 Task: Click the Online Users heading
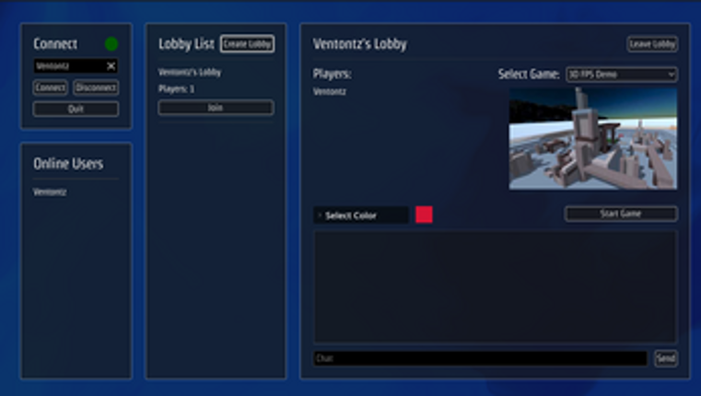click(68, 164)
